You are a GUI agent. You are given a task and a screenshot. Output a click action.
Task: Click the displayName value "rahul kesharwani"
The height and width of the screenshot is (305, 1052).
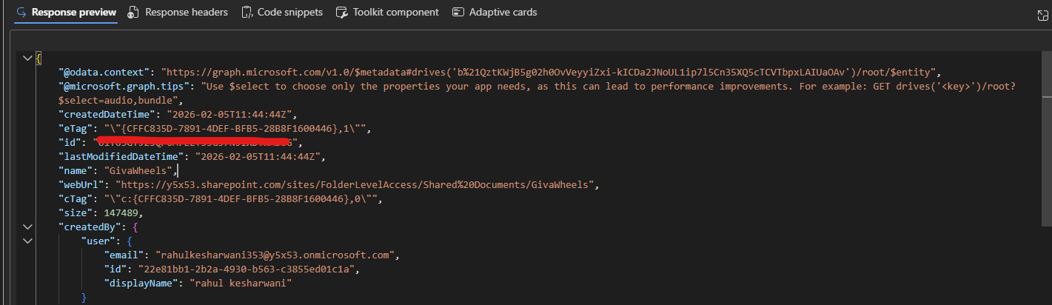(241, 283)
